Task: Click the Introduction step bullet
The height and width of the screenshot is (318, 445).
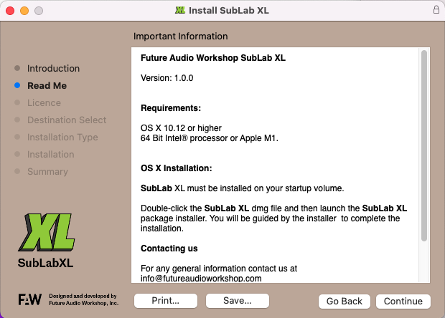Action: click(17, 69)
